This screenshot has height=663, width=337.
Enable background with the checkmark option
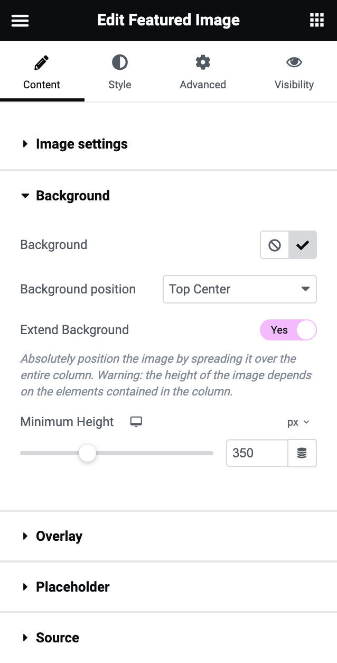[x=303, y=245]
